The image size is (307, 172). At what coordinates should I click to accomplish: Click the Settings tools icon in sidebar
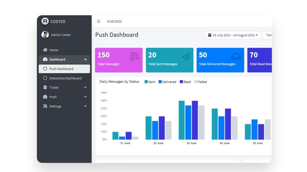pos(45,106)
